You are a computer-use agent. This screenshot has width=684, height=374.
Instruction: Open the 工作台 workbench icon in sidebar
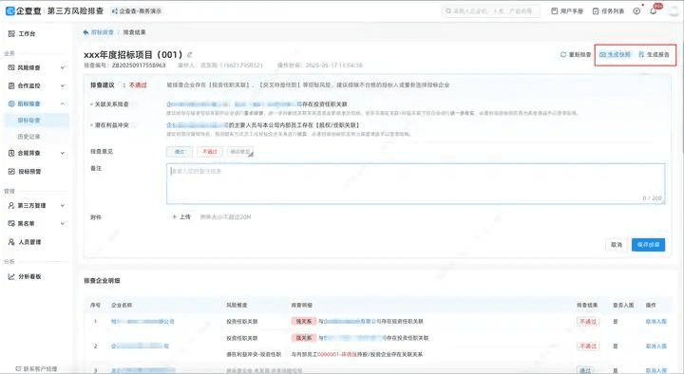(x=11, y=33)
